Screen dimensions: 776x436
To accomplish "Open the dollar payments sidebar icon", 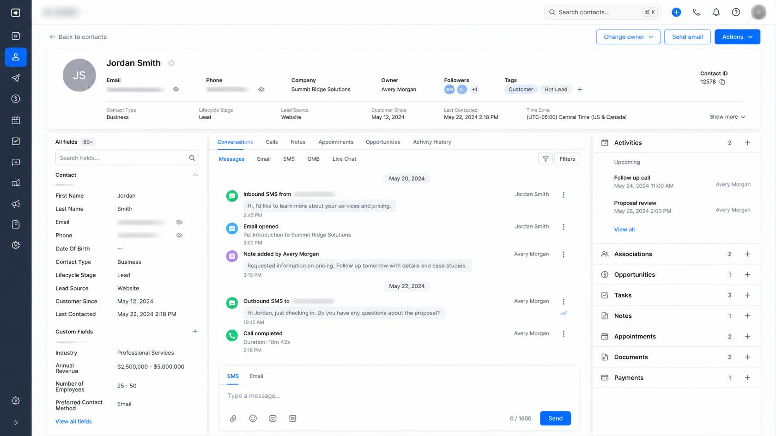I will coord(16,98).
